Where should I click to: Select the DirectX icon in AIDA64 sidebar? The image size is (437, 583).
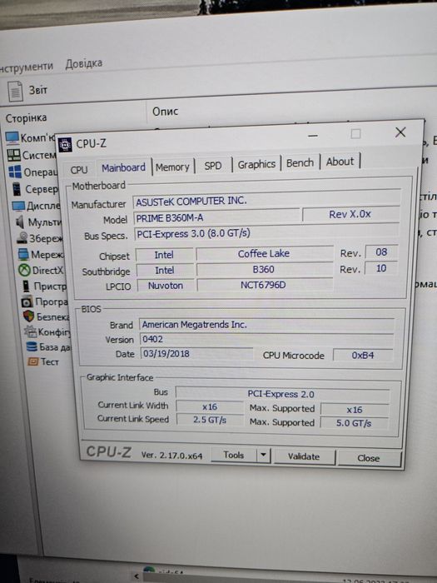[24, 270]
